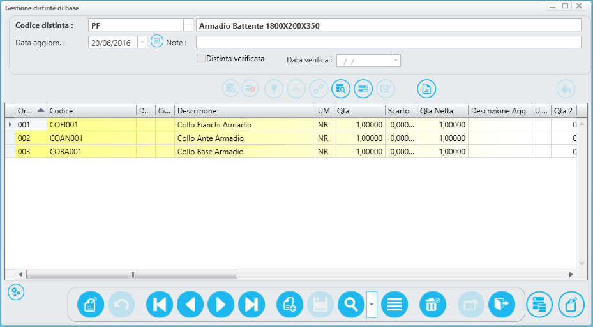593x327 pixels.
Task: Click the magnifier search button
Action: (351, 305)
